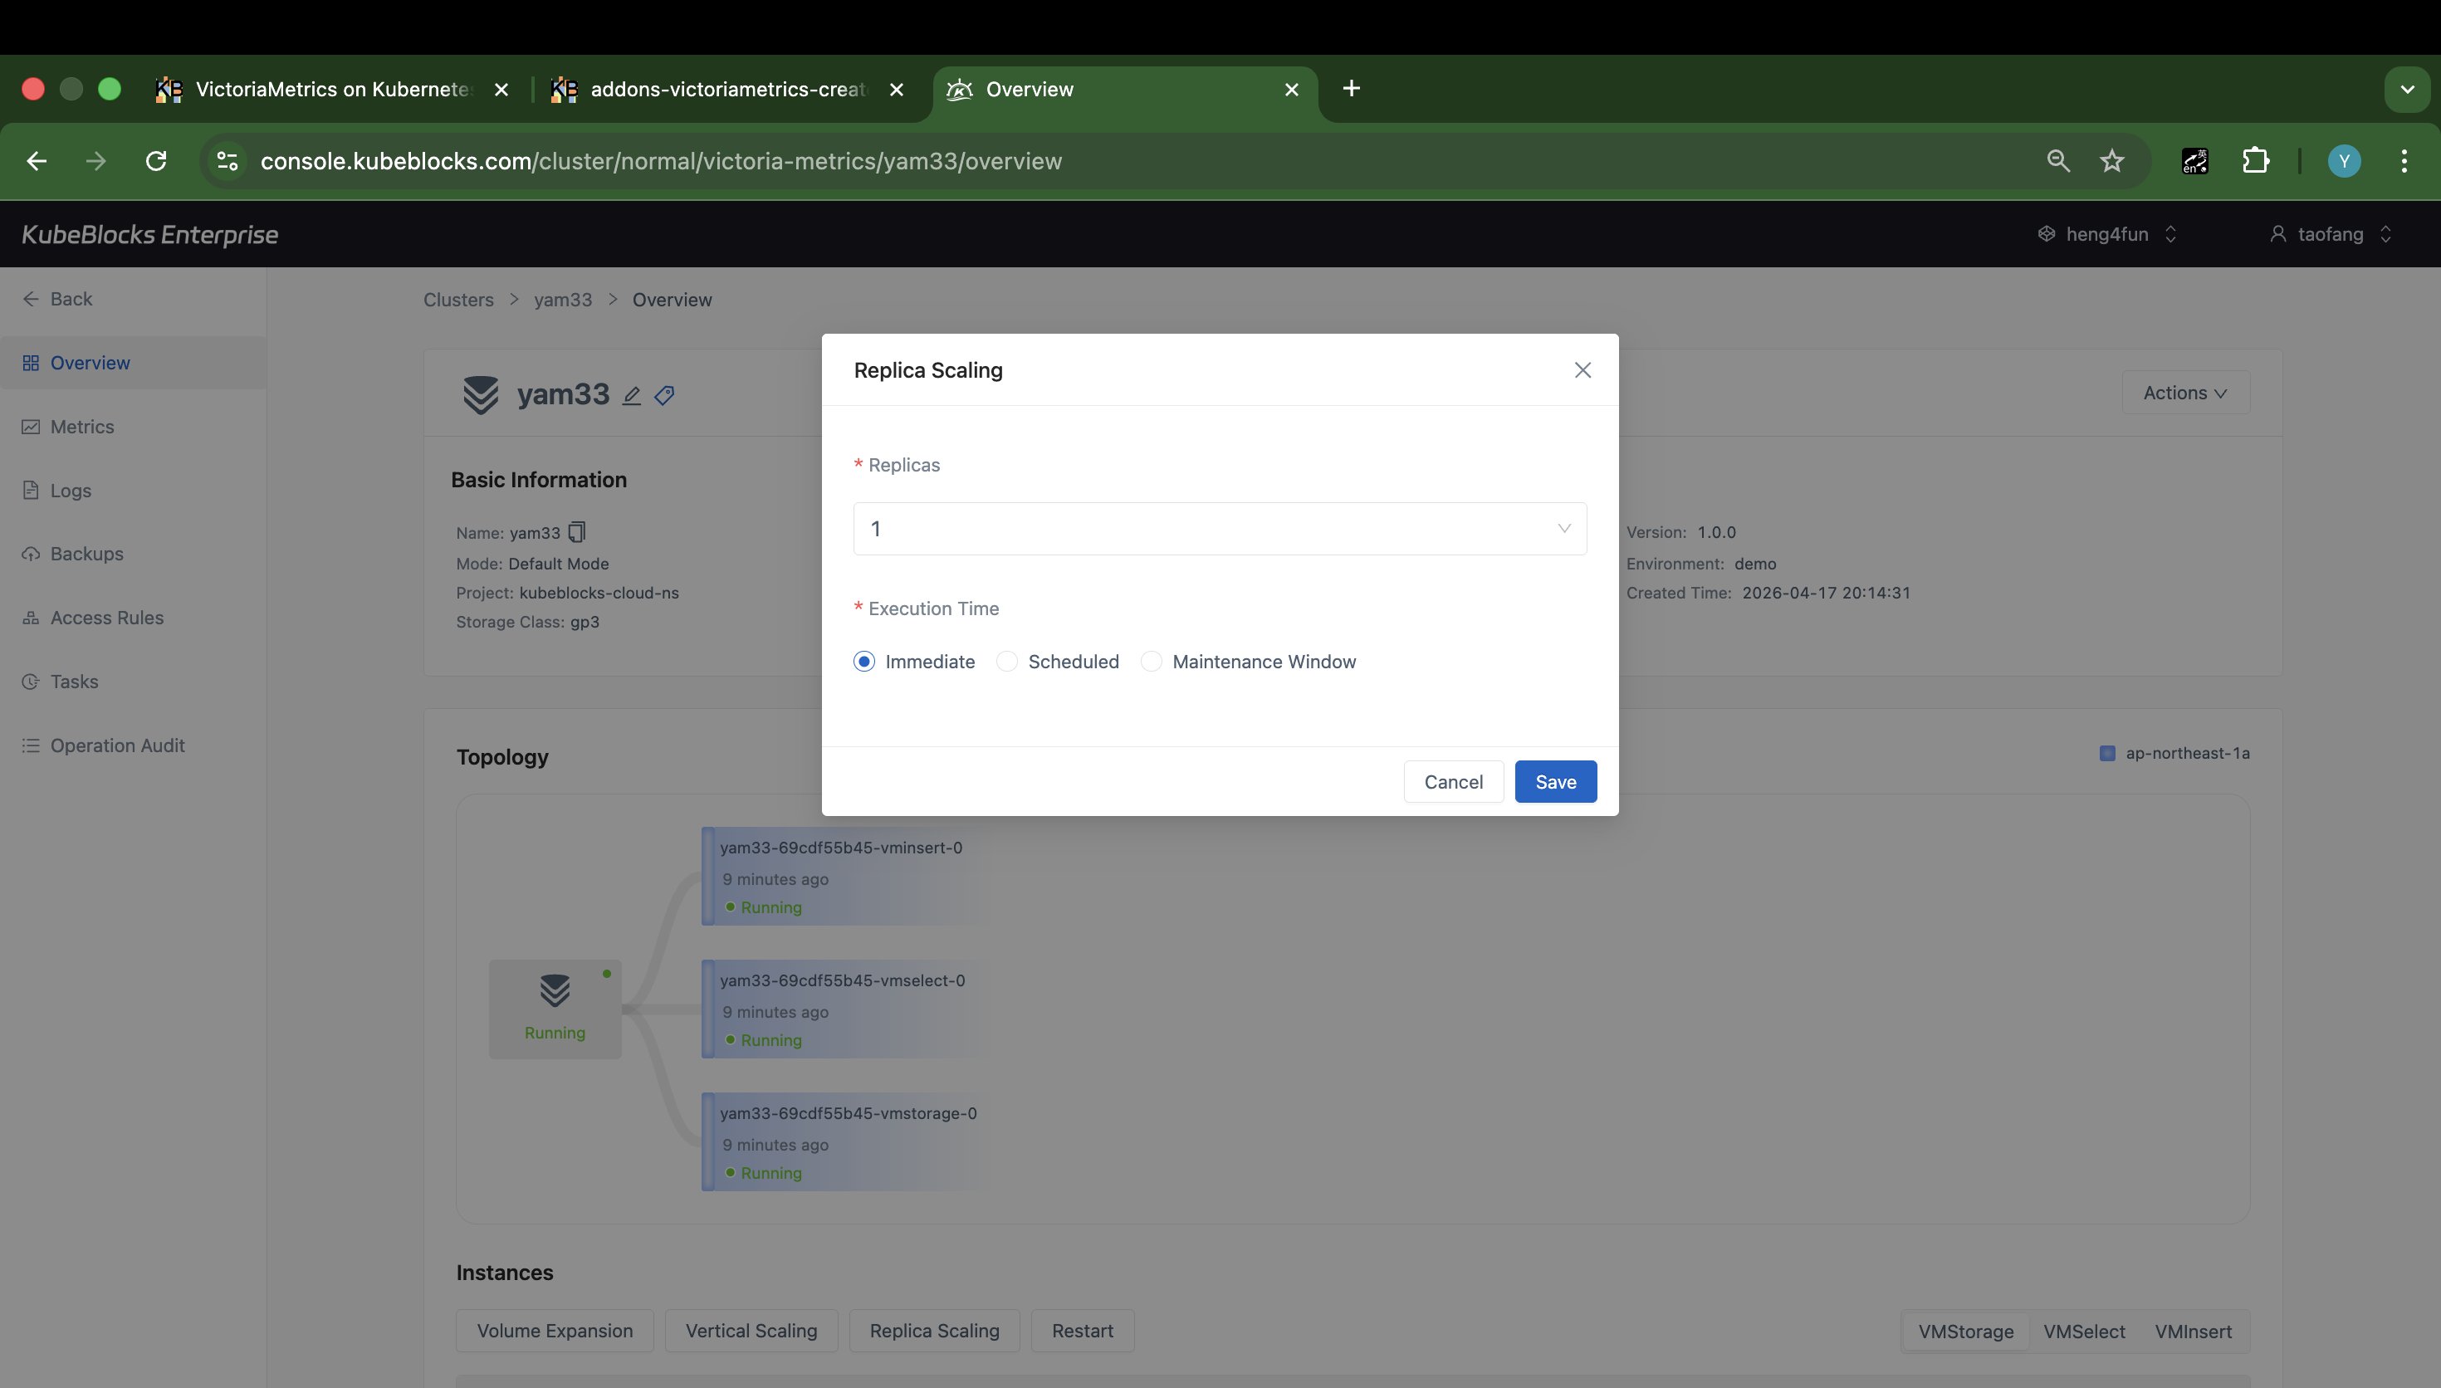Close the Replica Scaling dialog
This screenshot has width=2441, height=1388.
click(1582, 370)
